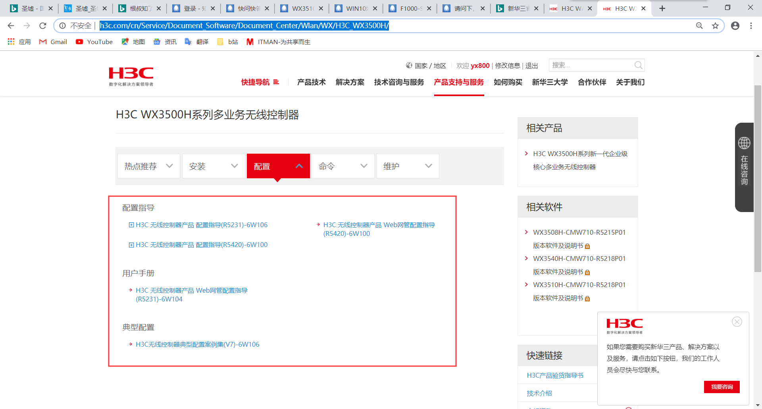Click the search magnifier in site search

point(638,65)
